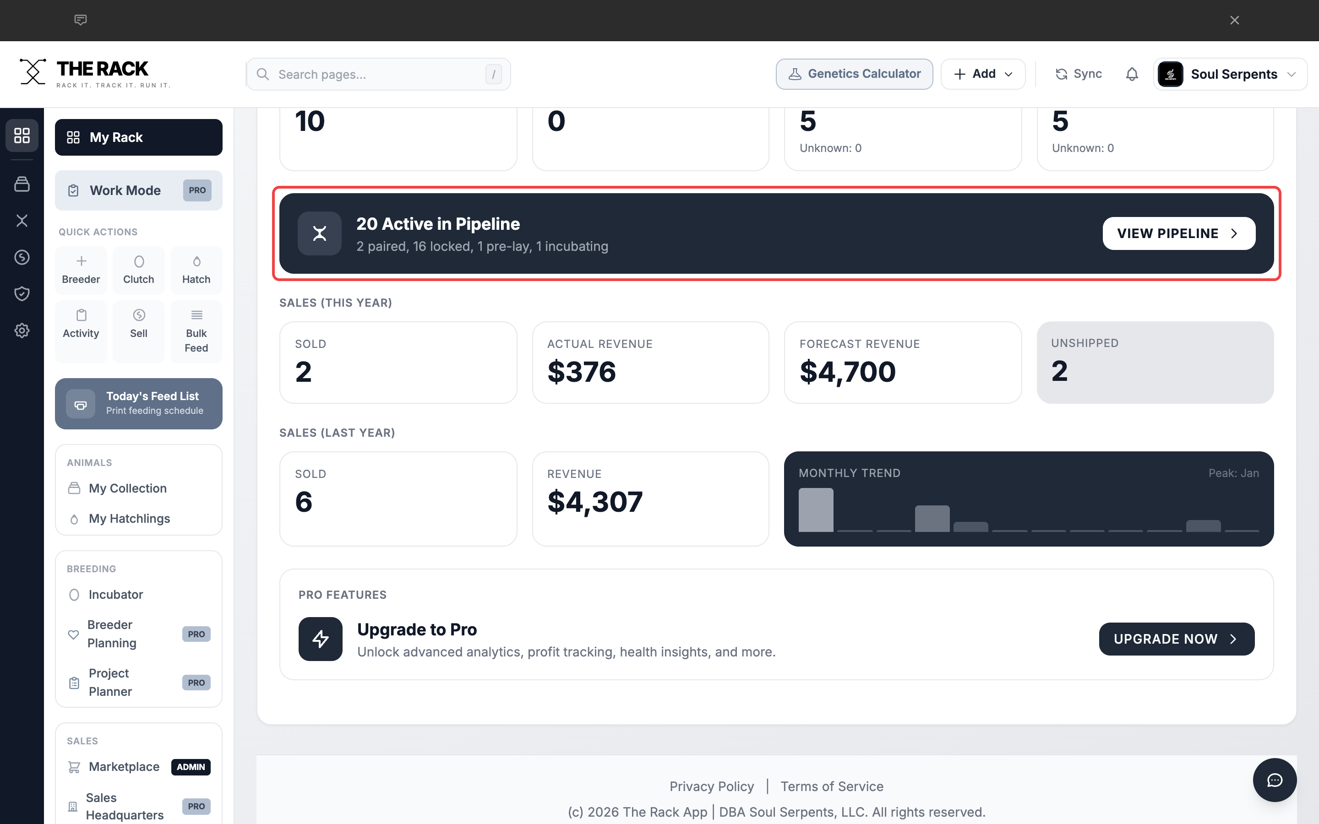Click the Sync button
Viewport: 1319px width, 824px height.
point(1078,74)
